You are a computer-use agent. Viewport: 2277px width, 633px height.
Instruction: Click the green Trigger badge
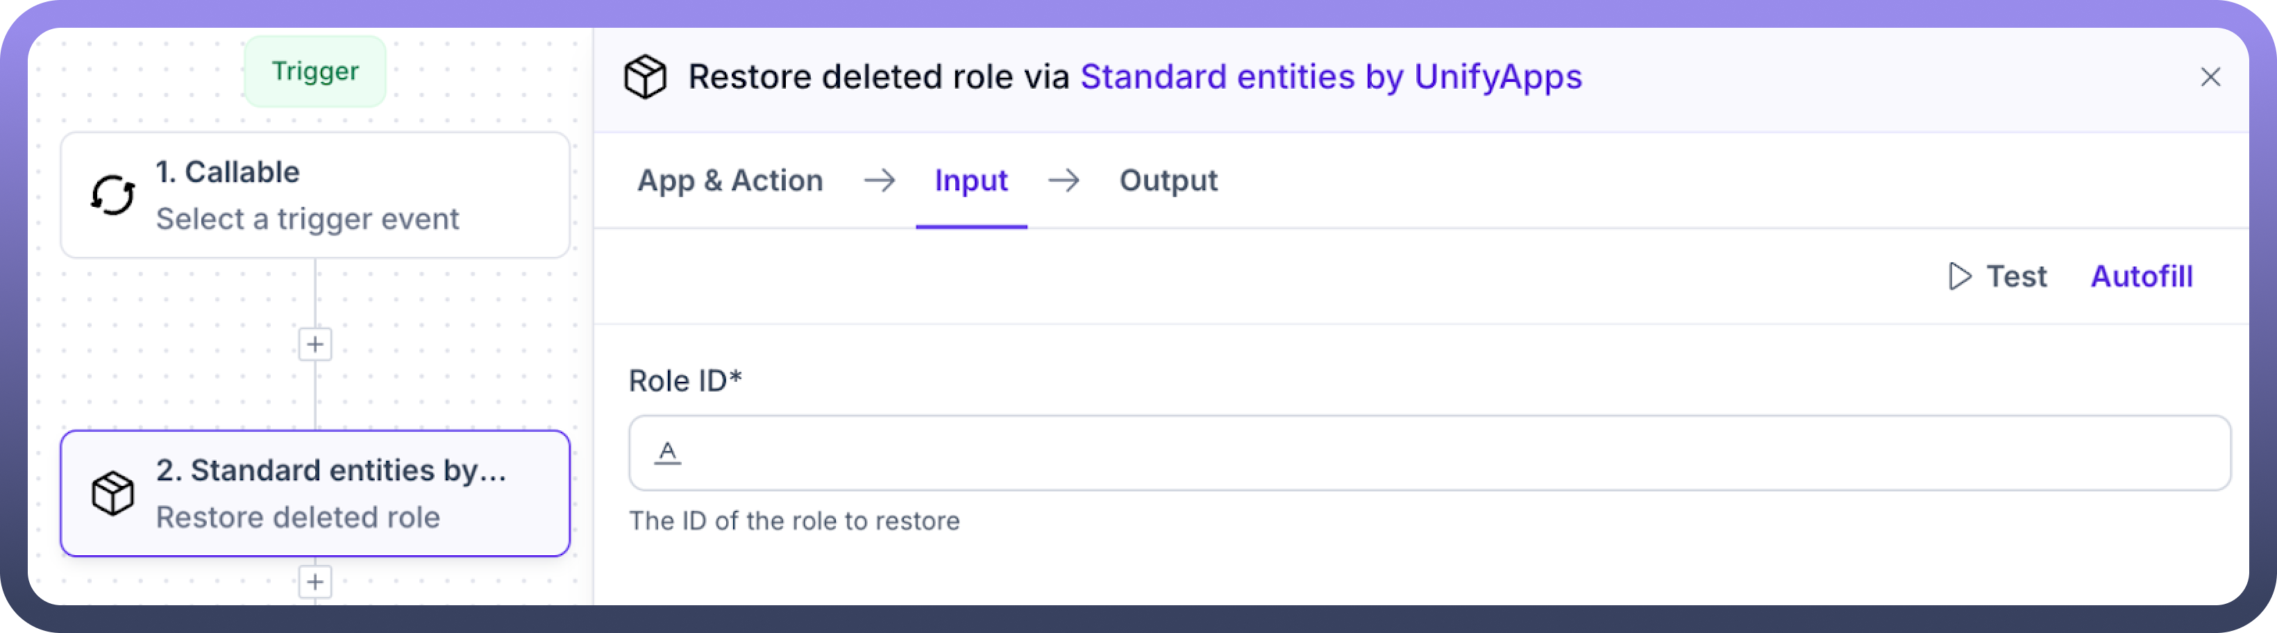[314, 71]
